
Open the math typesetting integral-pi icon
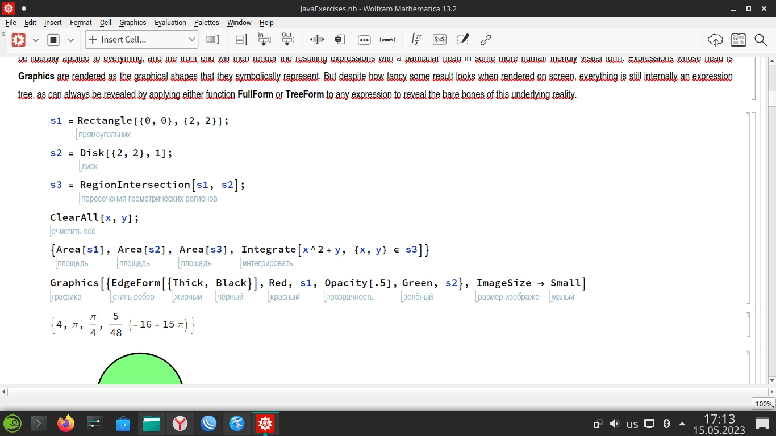(416, 40)
